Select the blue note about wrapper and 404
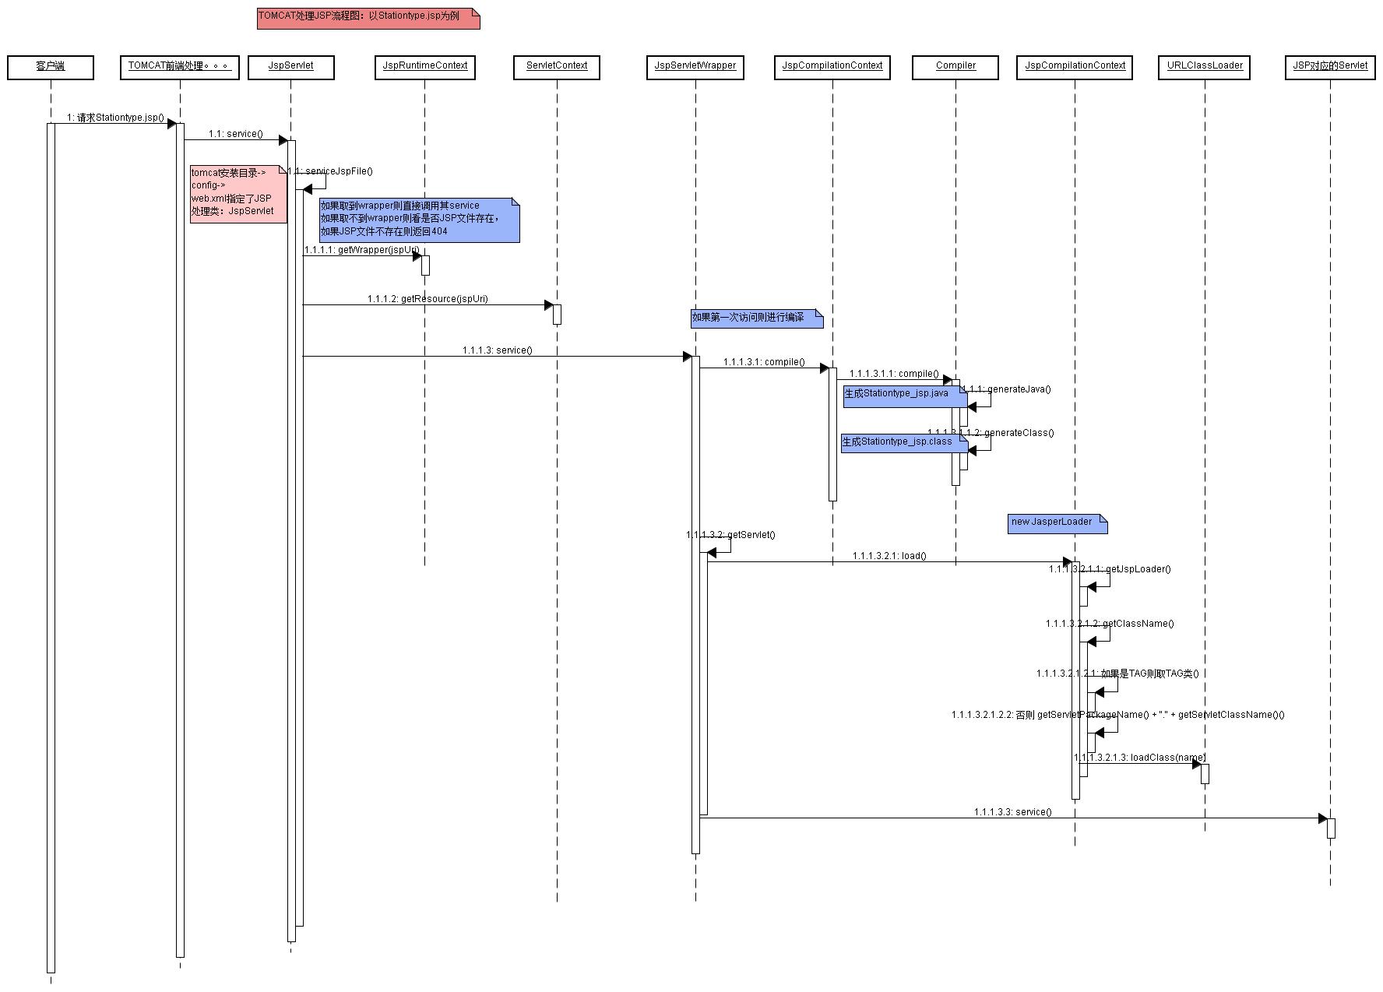 pyautogui.click(x=419, y=220)
